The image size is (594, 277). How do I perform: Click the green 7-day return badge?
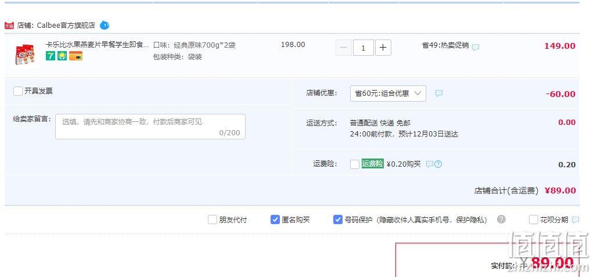pos(51,56)
